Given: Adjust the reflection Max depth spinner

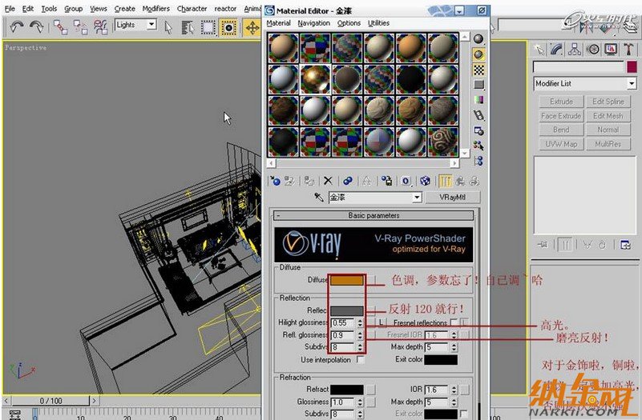Looking at the screenshot, I should click(454, 347).
